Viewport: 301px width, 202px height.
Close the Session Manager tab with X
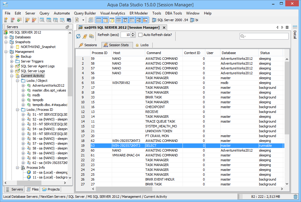(164, 27)
